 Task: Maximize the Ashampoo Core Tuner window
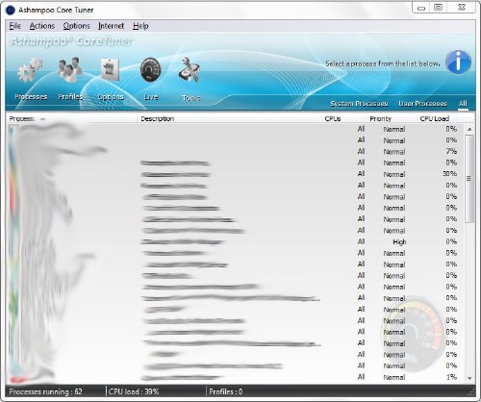click(x=438, y=8)
